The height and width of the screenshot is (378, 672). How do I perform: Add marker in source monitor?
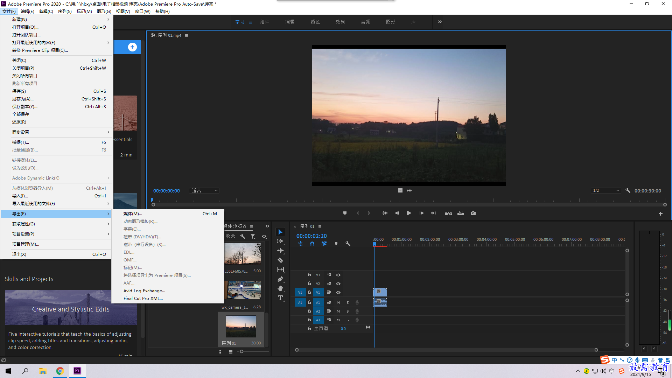click(345, 213)
